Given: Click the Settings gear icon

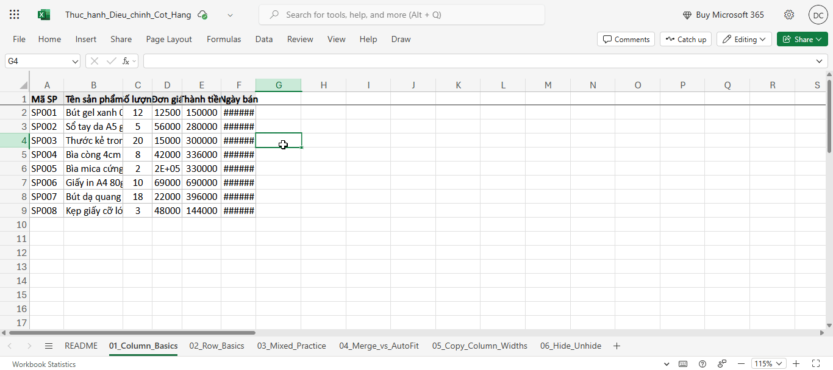Looking at the screenshot, I should tap(789, 15).
